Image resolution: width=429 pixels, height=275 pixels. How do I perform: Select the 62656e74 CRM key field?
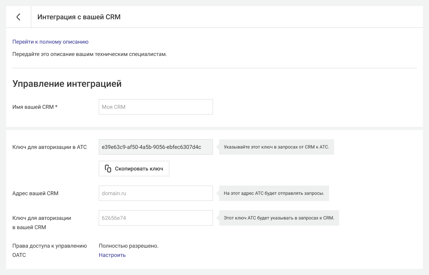point(155,218)
